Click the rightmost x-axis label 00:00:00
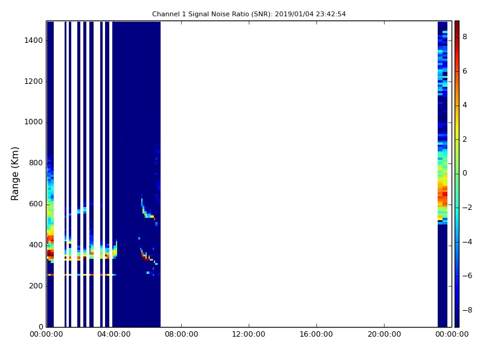The height and width of the screenshot is (362, 483). point(452,334)
